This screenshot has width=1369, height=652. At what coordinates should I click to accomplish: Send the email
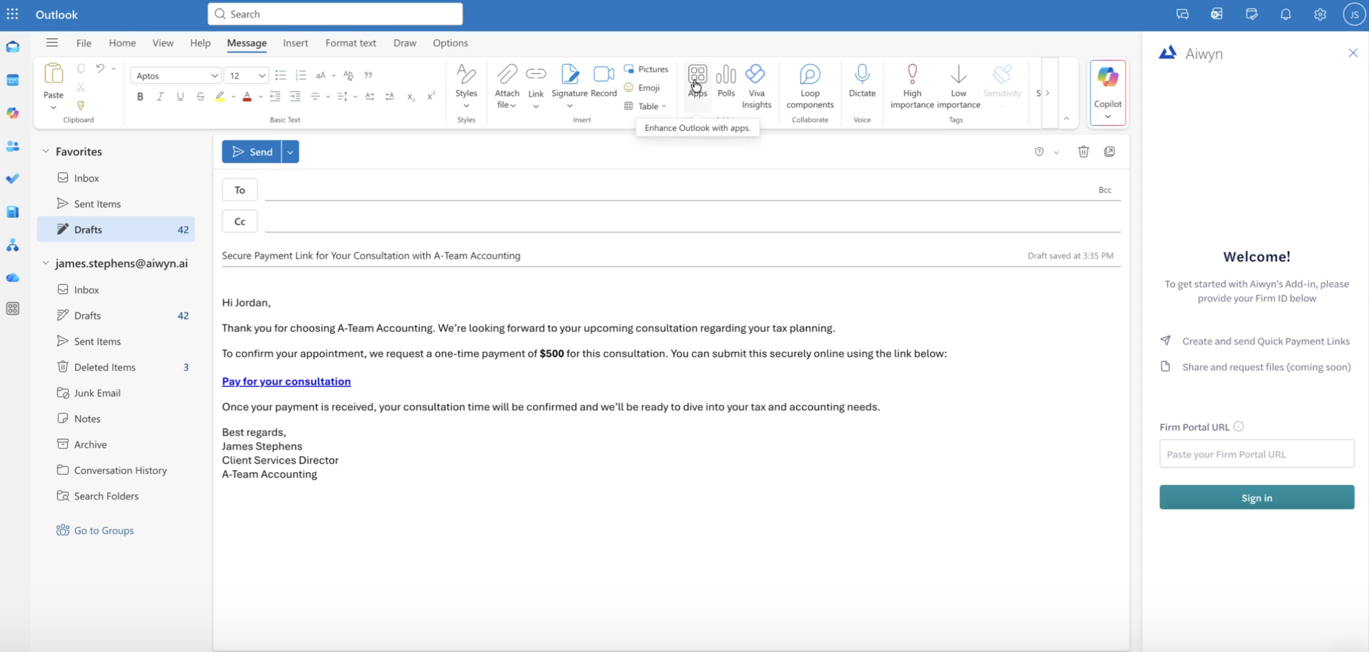pos(251,151)
